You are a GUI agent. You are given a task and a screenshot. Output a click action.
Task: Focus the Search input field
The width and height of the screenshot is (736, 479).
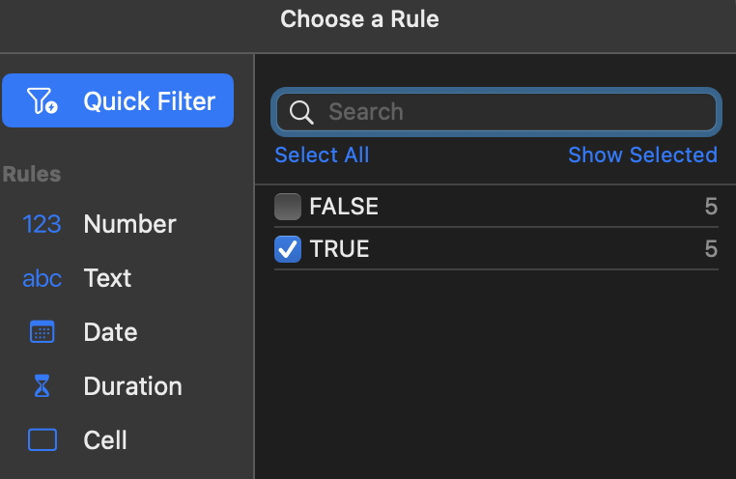tap(512, 112)
